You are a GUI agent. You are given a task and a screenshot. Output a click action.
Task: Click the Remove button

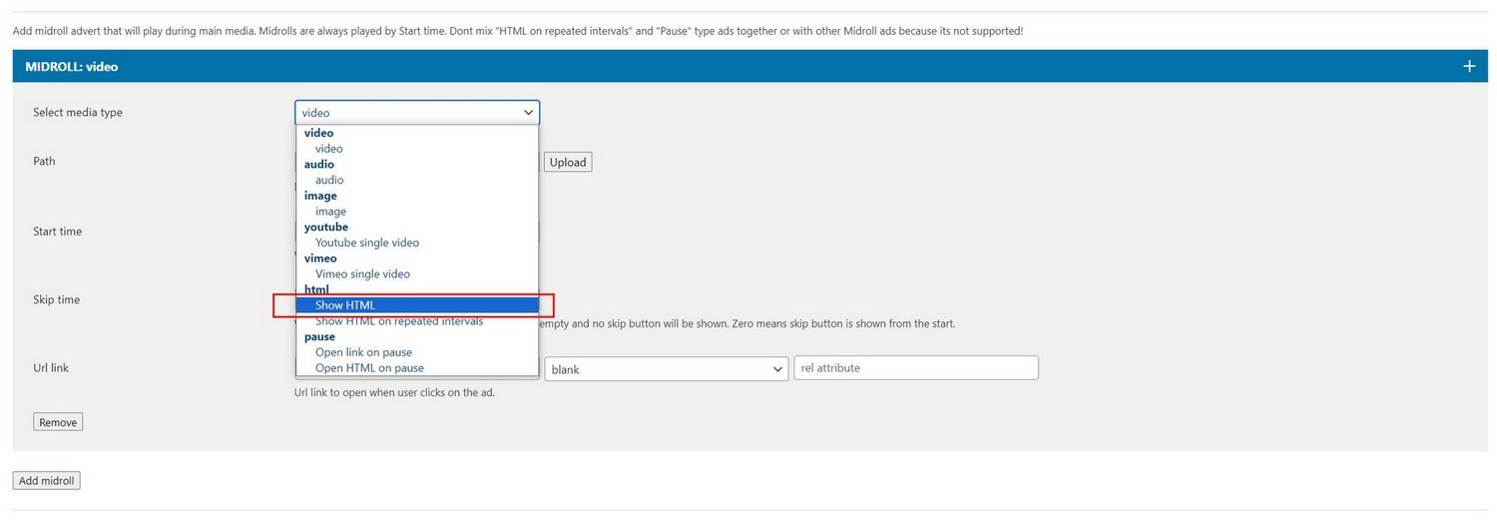point(58,422)
